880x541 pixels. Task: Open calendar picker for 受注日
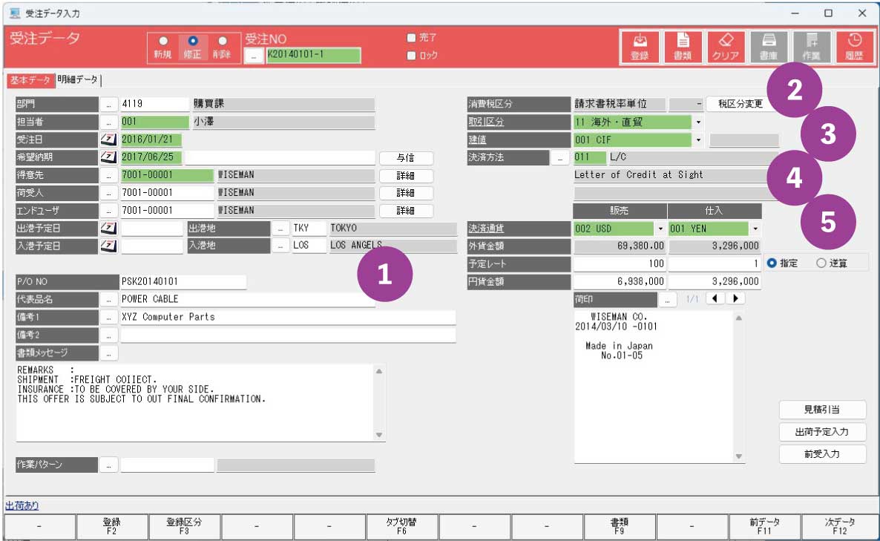click(x=108, y=140)
